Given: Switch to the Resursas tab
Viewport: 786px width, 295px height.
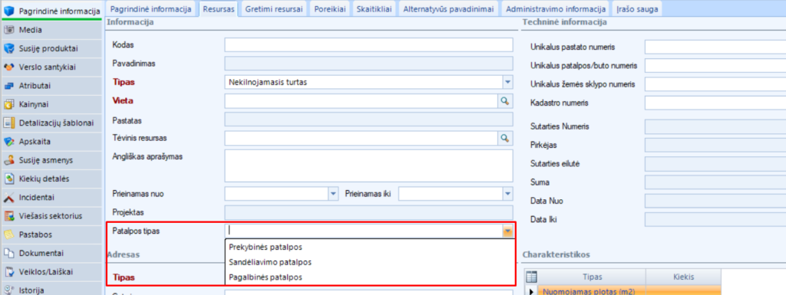Looking at the screenshot, I should click(x=218, y=8).
